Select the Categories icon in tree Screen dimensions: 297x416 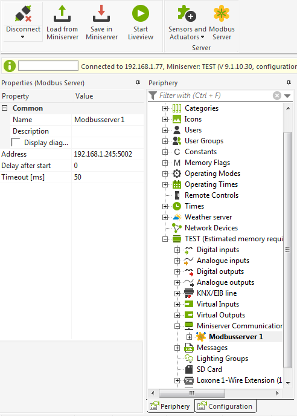pos(177,108)
